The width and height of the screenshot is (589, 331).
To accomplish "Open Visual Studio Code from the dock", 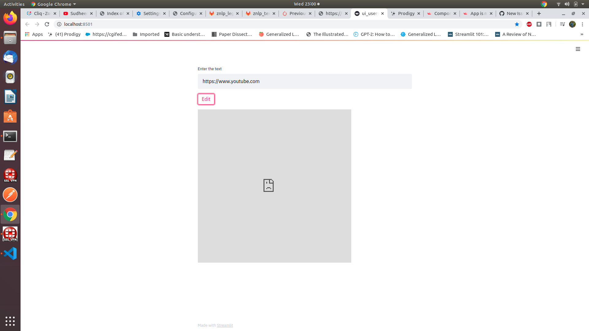I will (x=10, y=253).
